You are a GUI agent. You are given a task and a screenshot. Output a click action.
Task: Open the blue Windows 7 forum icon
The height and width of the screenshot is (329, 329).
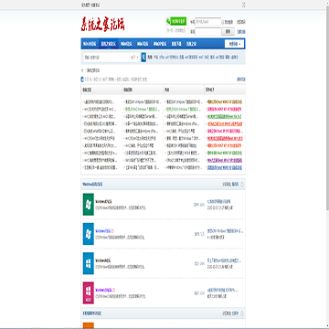click(x=89, y=234)
